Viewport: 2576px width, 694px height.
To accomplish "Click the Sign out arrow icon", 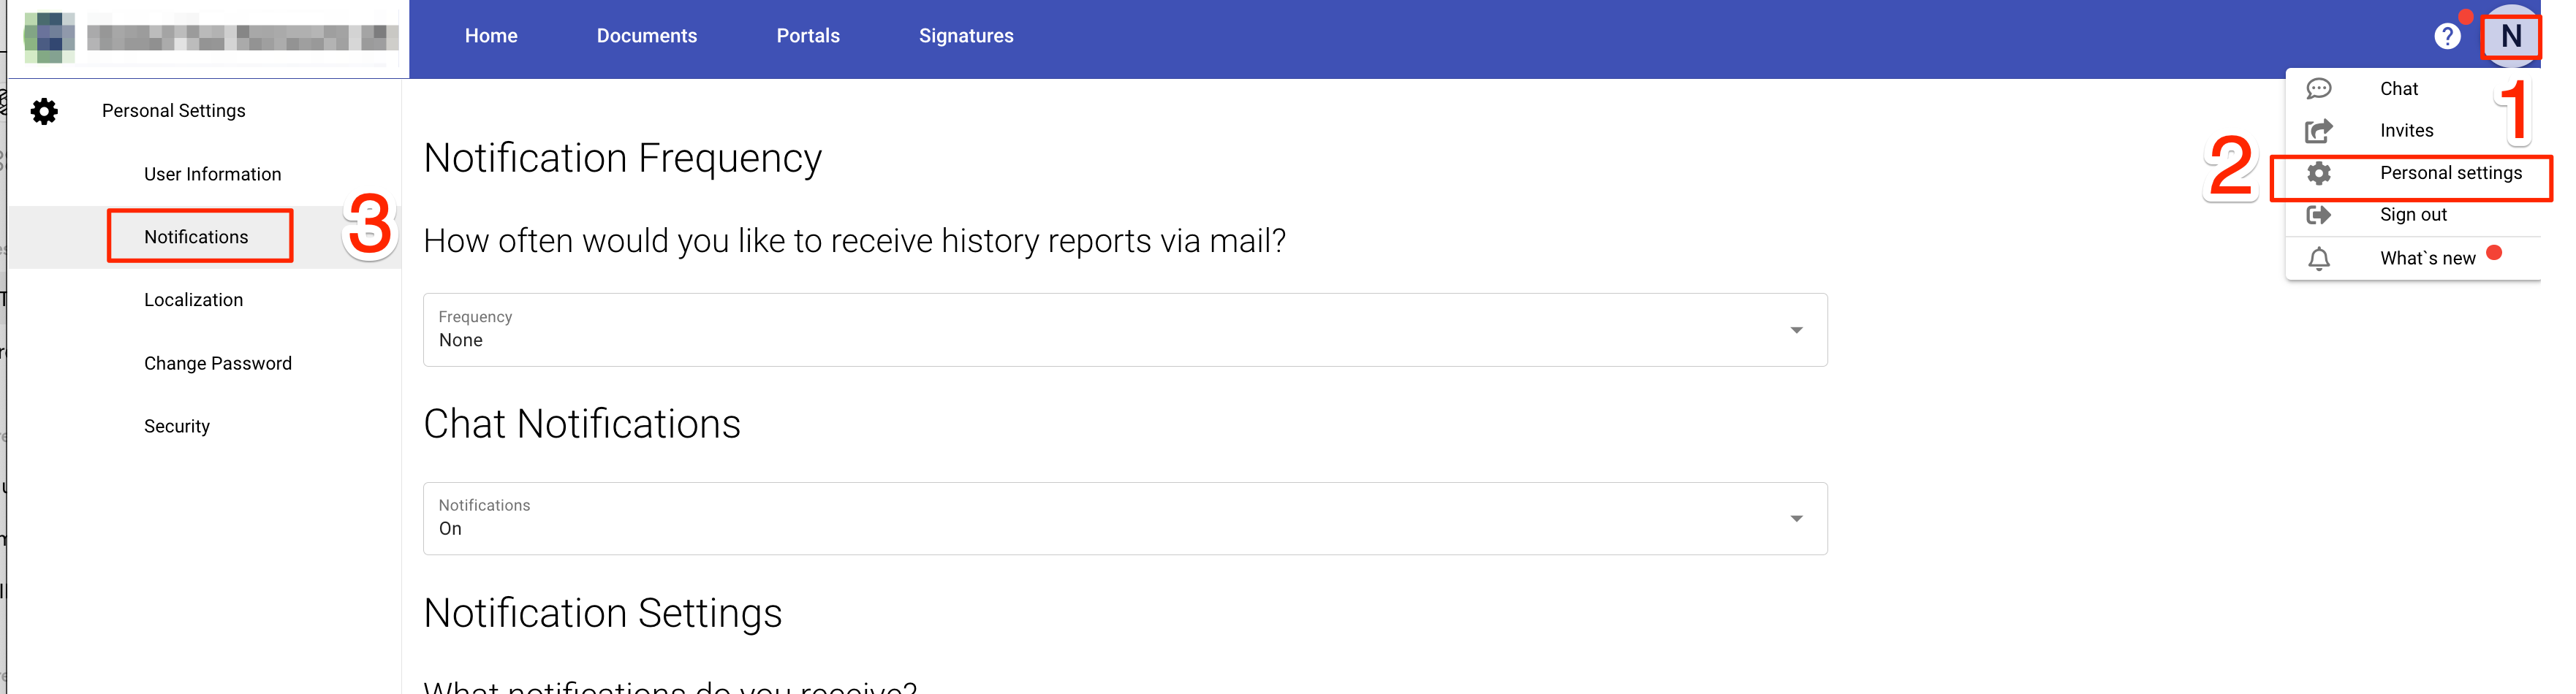I will (2320, 214).
